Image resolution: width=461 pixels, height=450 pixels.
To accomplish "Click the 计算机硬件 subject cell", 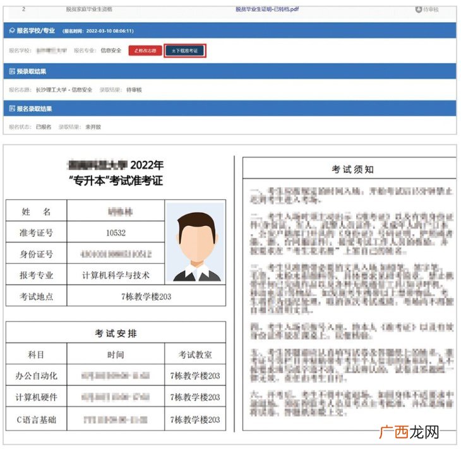I will 36,397.
